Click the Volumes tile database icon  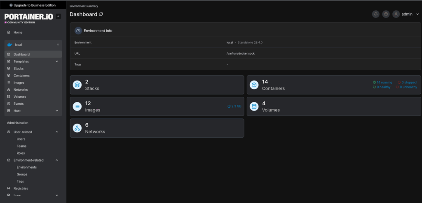(x=254, y=106)
